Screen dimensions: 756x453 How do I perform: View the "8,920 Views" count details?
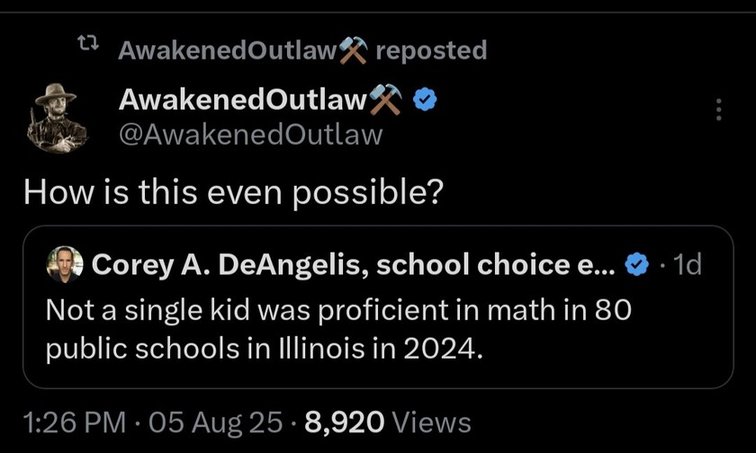point(388,422)
